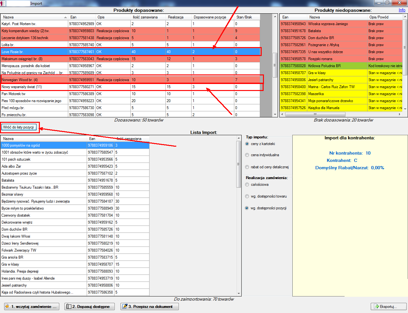Click scroll-right arrow in unmatched products

coord(400,114)
